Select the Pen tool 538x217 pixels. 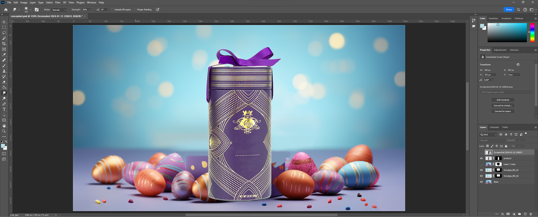pos(4,104)
